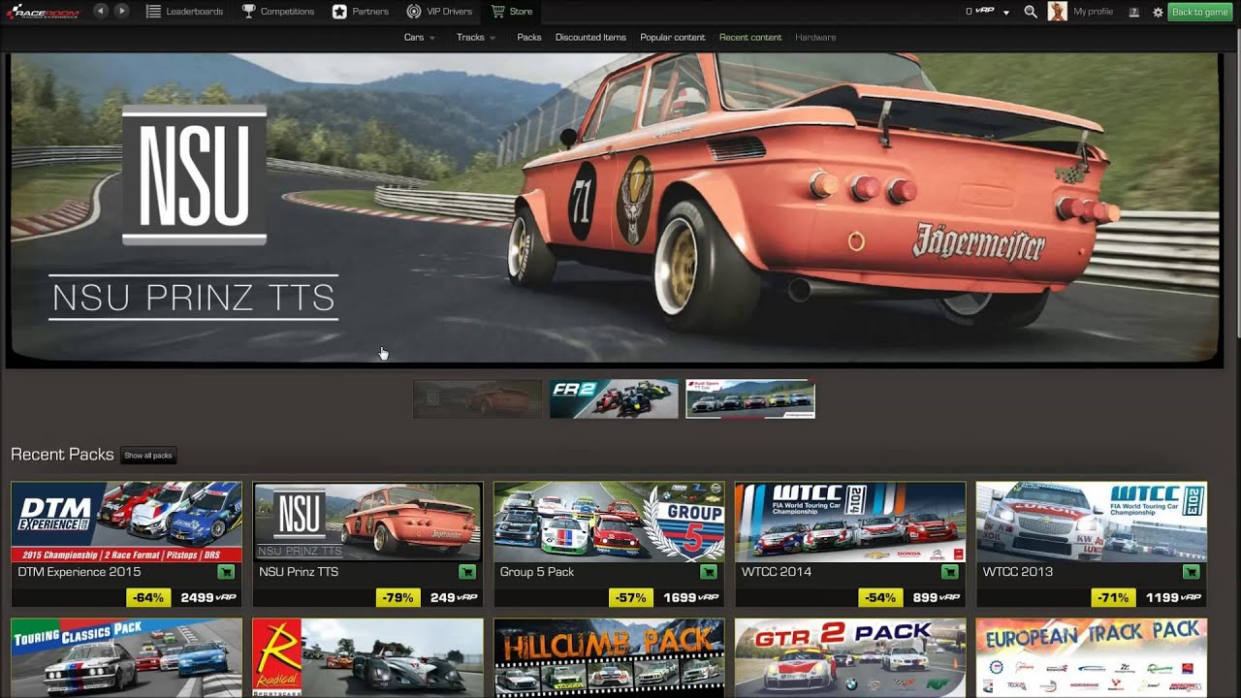Click the WTCC 2014 title text
Image resolution: width=1241 pixels, height=698 pixels.
[777, 572]
